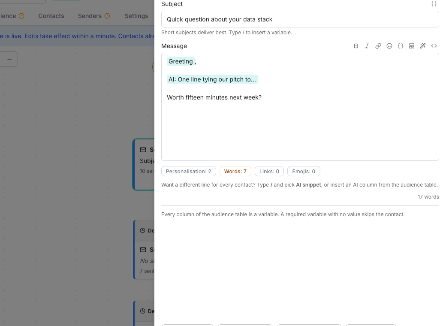446x326 pixels.
Task: Click '7 sent' text on send node
Action: pyautogui.click(x=147, y=271)
